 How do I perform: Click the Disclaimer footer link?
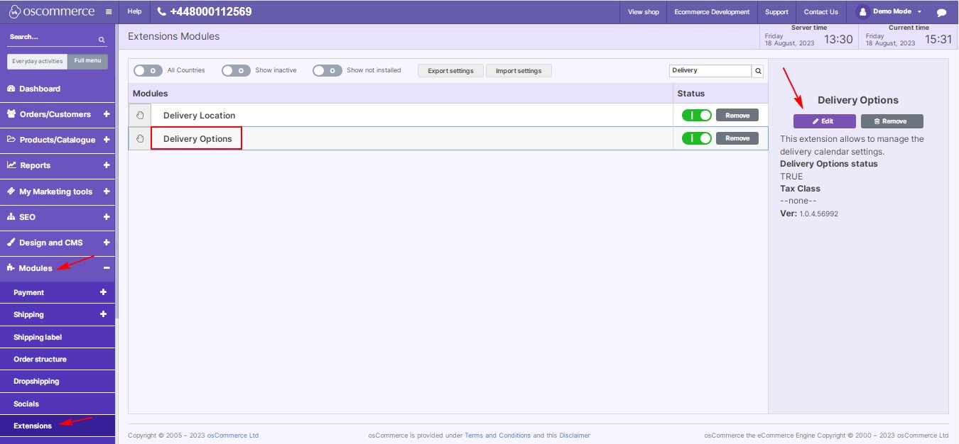(x=575, y=435)
